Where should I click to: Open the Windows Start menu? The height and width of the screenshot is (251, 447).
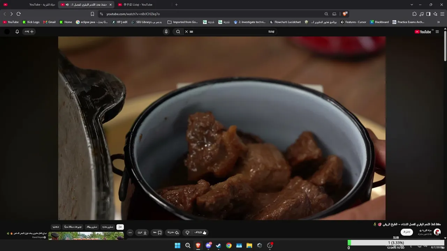[177, 245]
